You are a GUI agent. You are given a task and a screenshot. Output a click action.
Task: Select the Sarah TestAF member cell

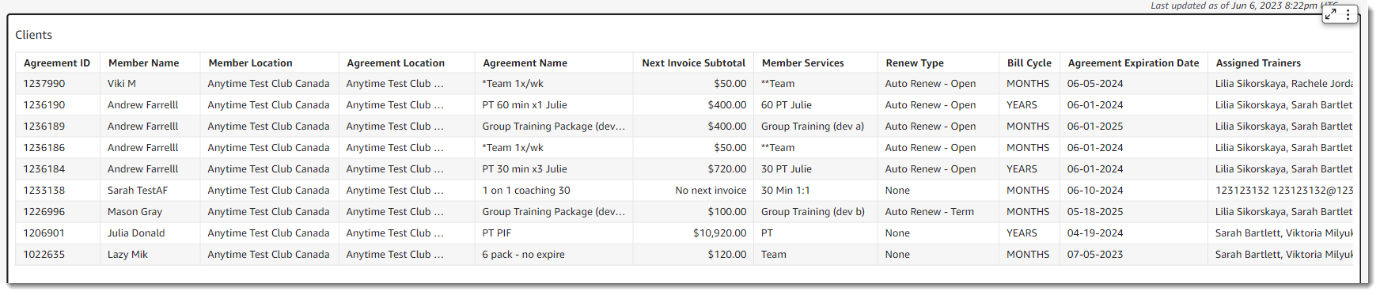(138, 190)
